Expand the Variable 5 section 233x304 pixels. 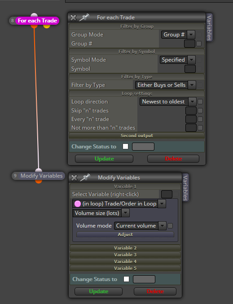click(125, 268)
